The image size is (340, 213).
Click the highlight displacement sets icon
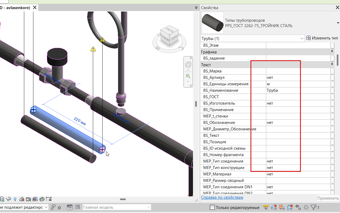42,199
